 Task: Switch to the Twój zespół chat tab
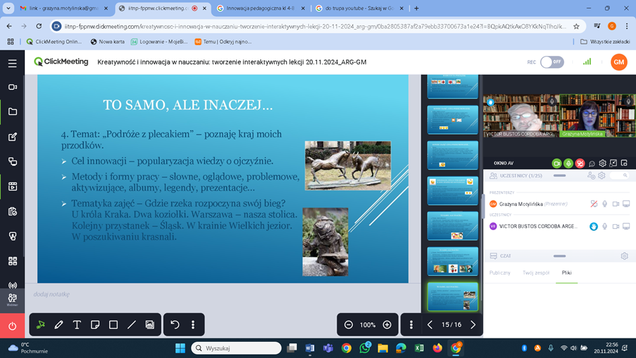[x=536, y=273]
